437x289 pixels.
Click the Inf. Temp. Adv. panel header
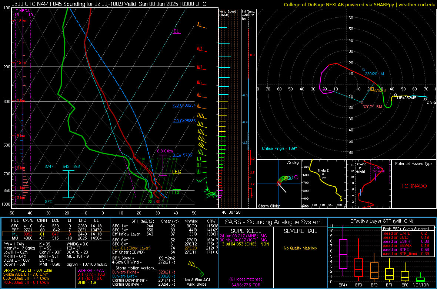(248, 15)
